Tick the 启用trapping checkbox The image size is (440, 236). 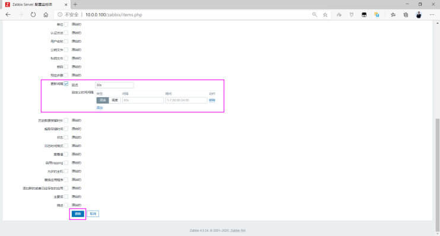point(66,162)
